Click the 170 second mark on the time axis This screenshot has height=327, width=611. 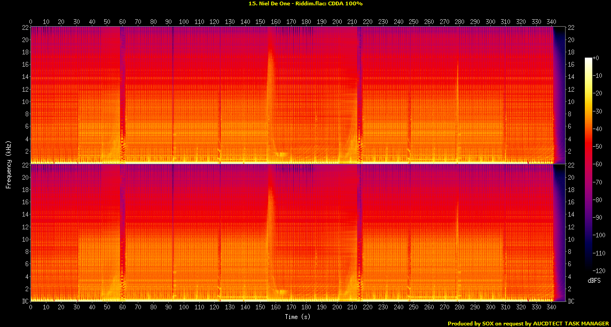[291, 22]
